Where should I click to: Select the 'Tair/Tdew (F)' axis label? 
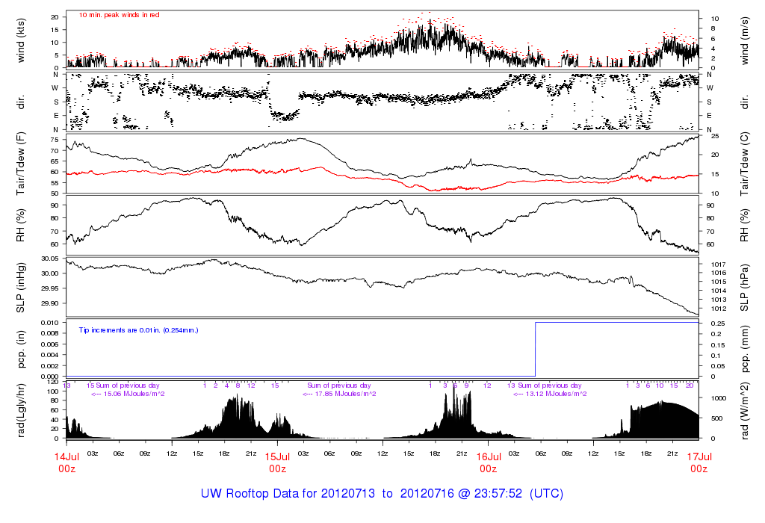(x=20, y=164)
